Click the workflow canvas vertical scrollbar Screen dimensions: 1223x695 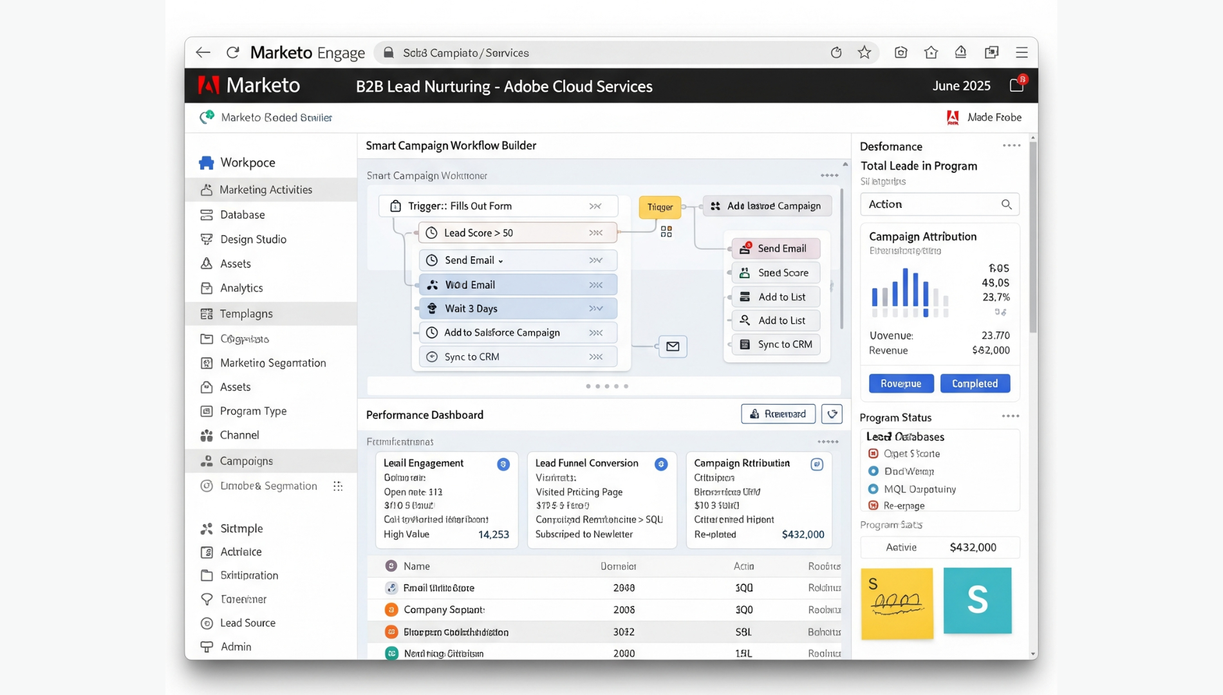841,257
